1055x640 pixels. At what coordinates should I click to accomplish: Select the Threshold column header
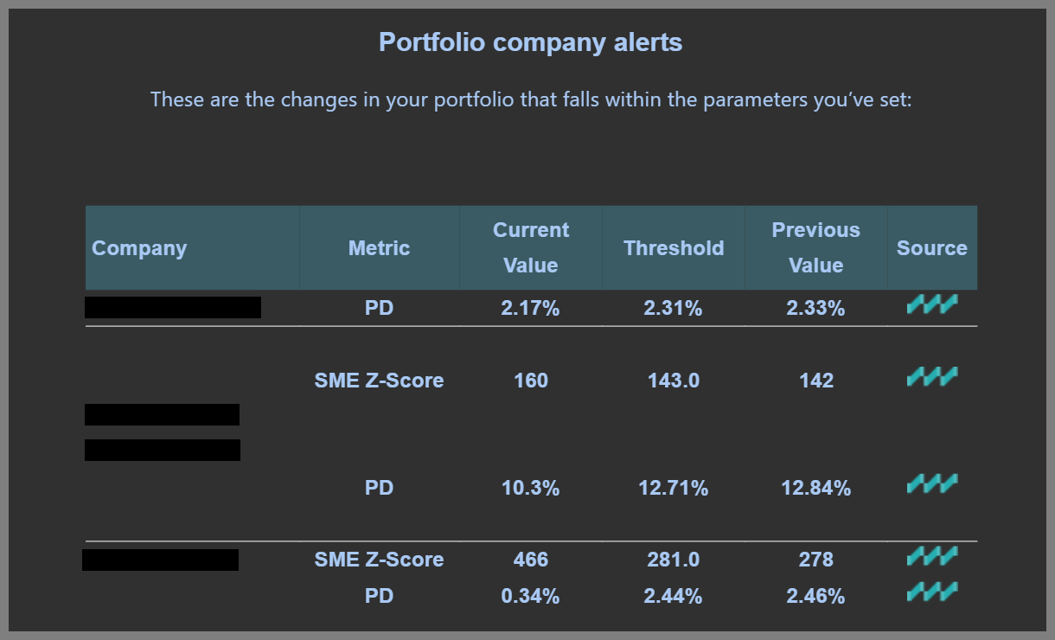pos(674,248)
